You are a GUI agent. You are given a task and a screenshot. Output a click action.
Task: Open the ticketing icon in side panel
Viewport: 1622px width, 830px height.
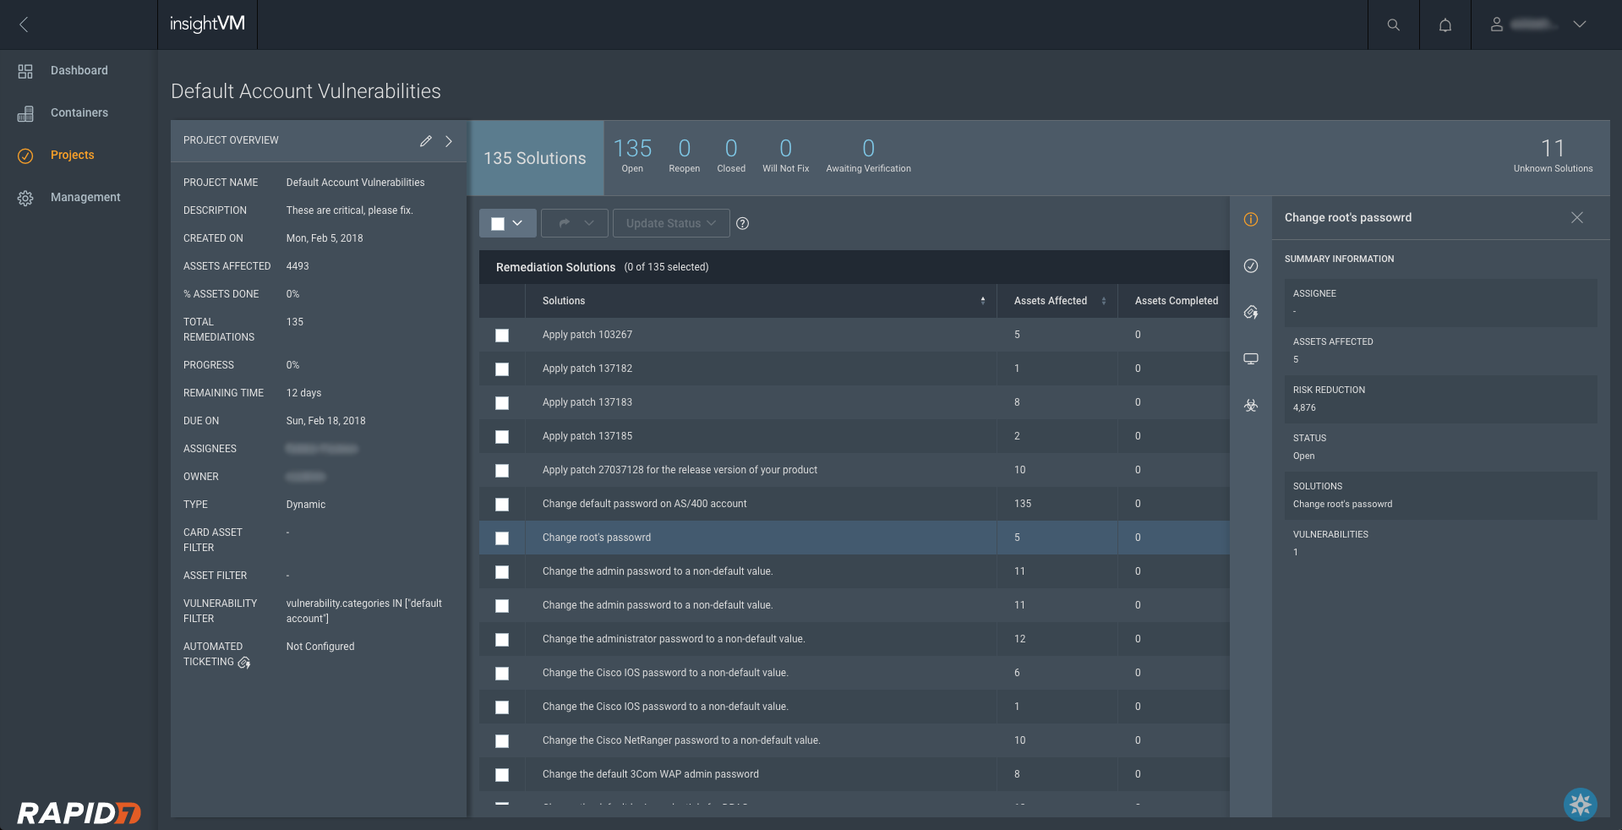1251,313
